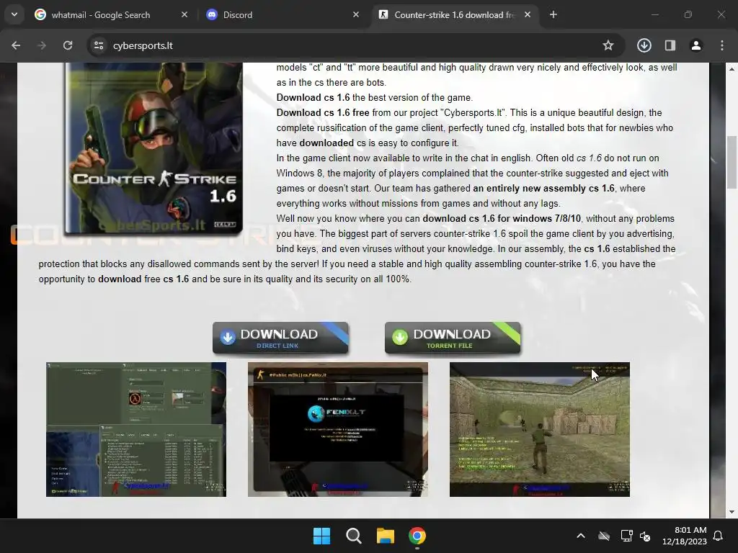Viewport: 738px width, 553px height.
Task: Open the network tray icon
Action: click(626, 536)
